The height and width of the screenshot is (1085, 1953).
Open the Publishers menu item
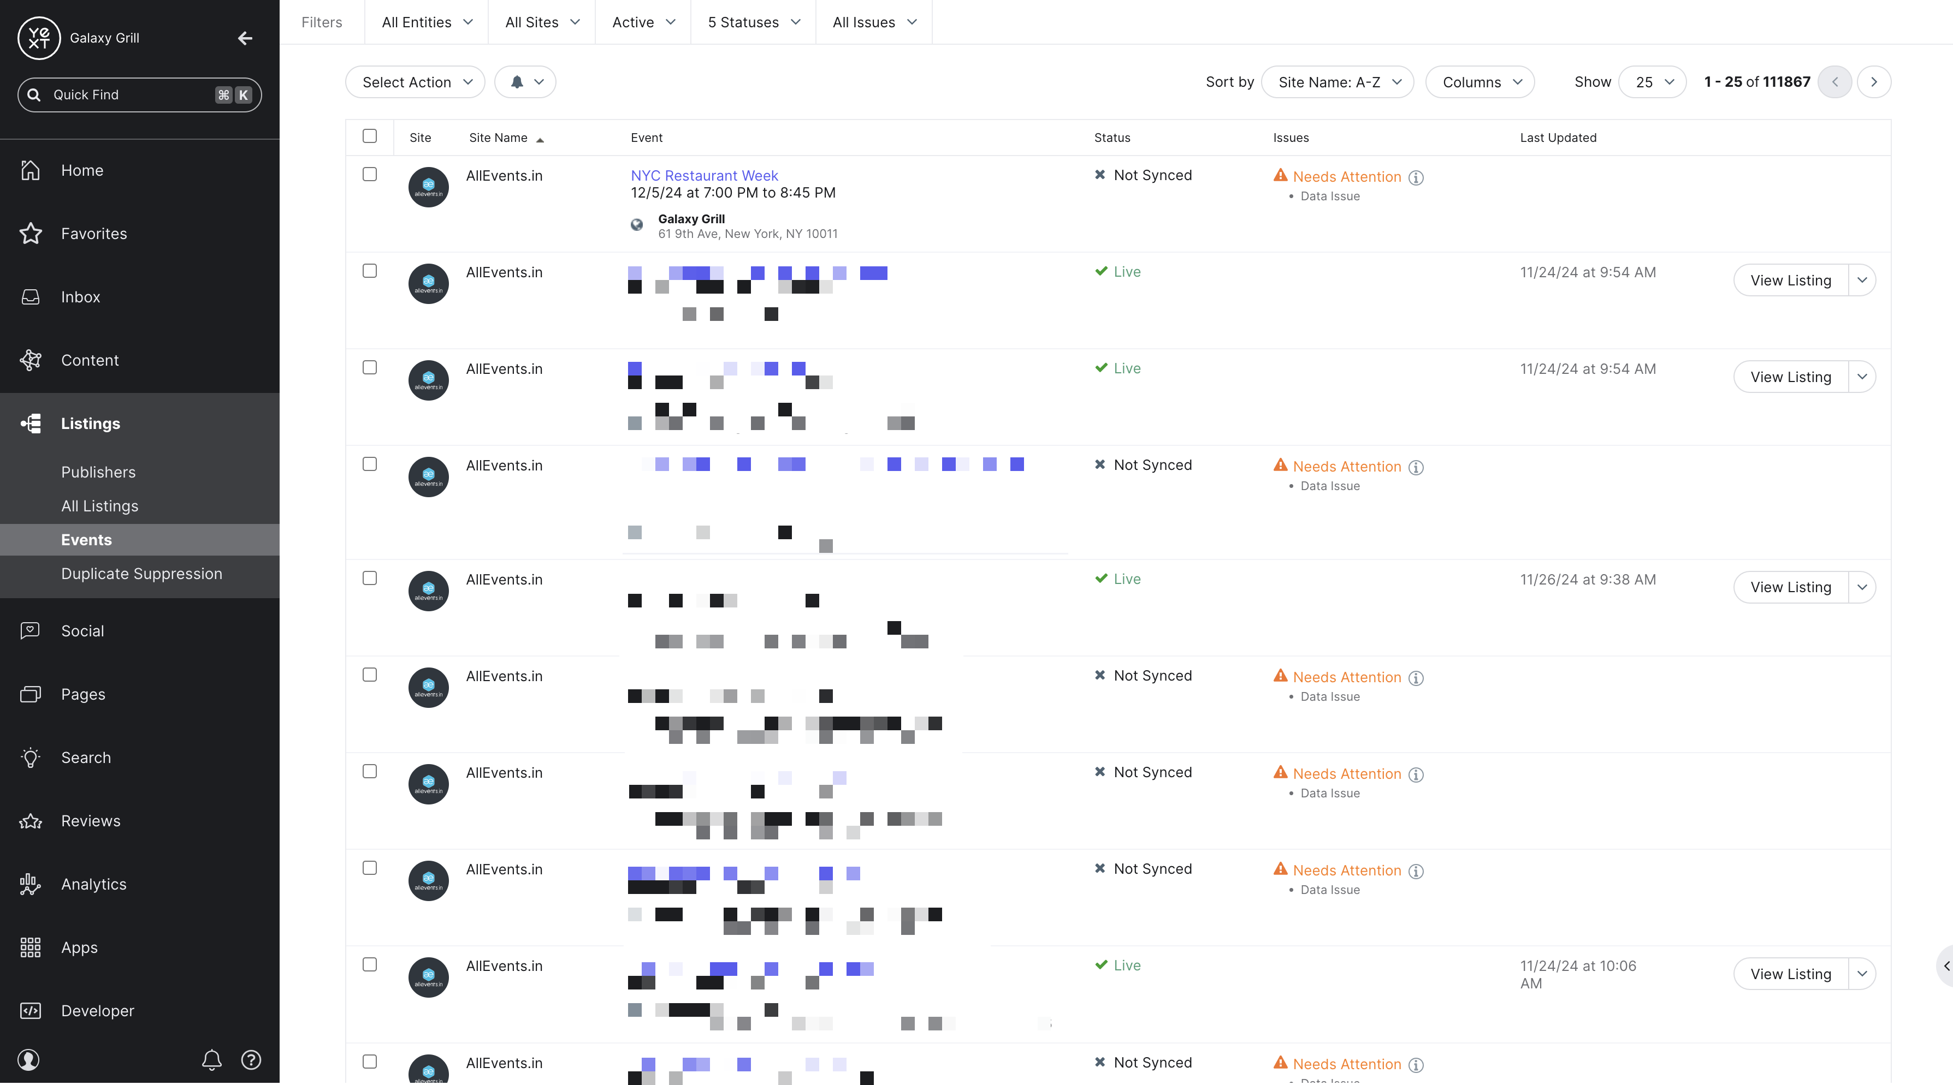coord(98,472)
